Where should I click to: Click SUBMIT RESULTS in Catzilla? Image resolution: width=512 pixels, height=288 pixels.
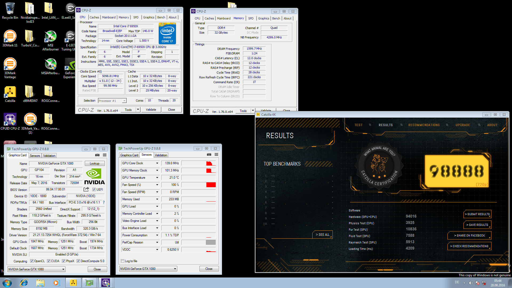click(477, 214)
